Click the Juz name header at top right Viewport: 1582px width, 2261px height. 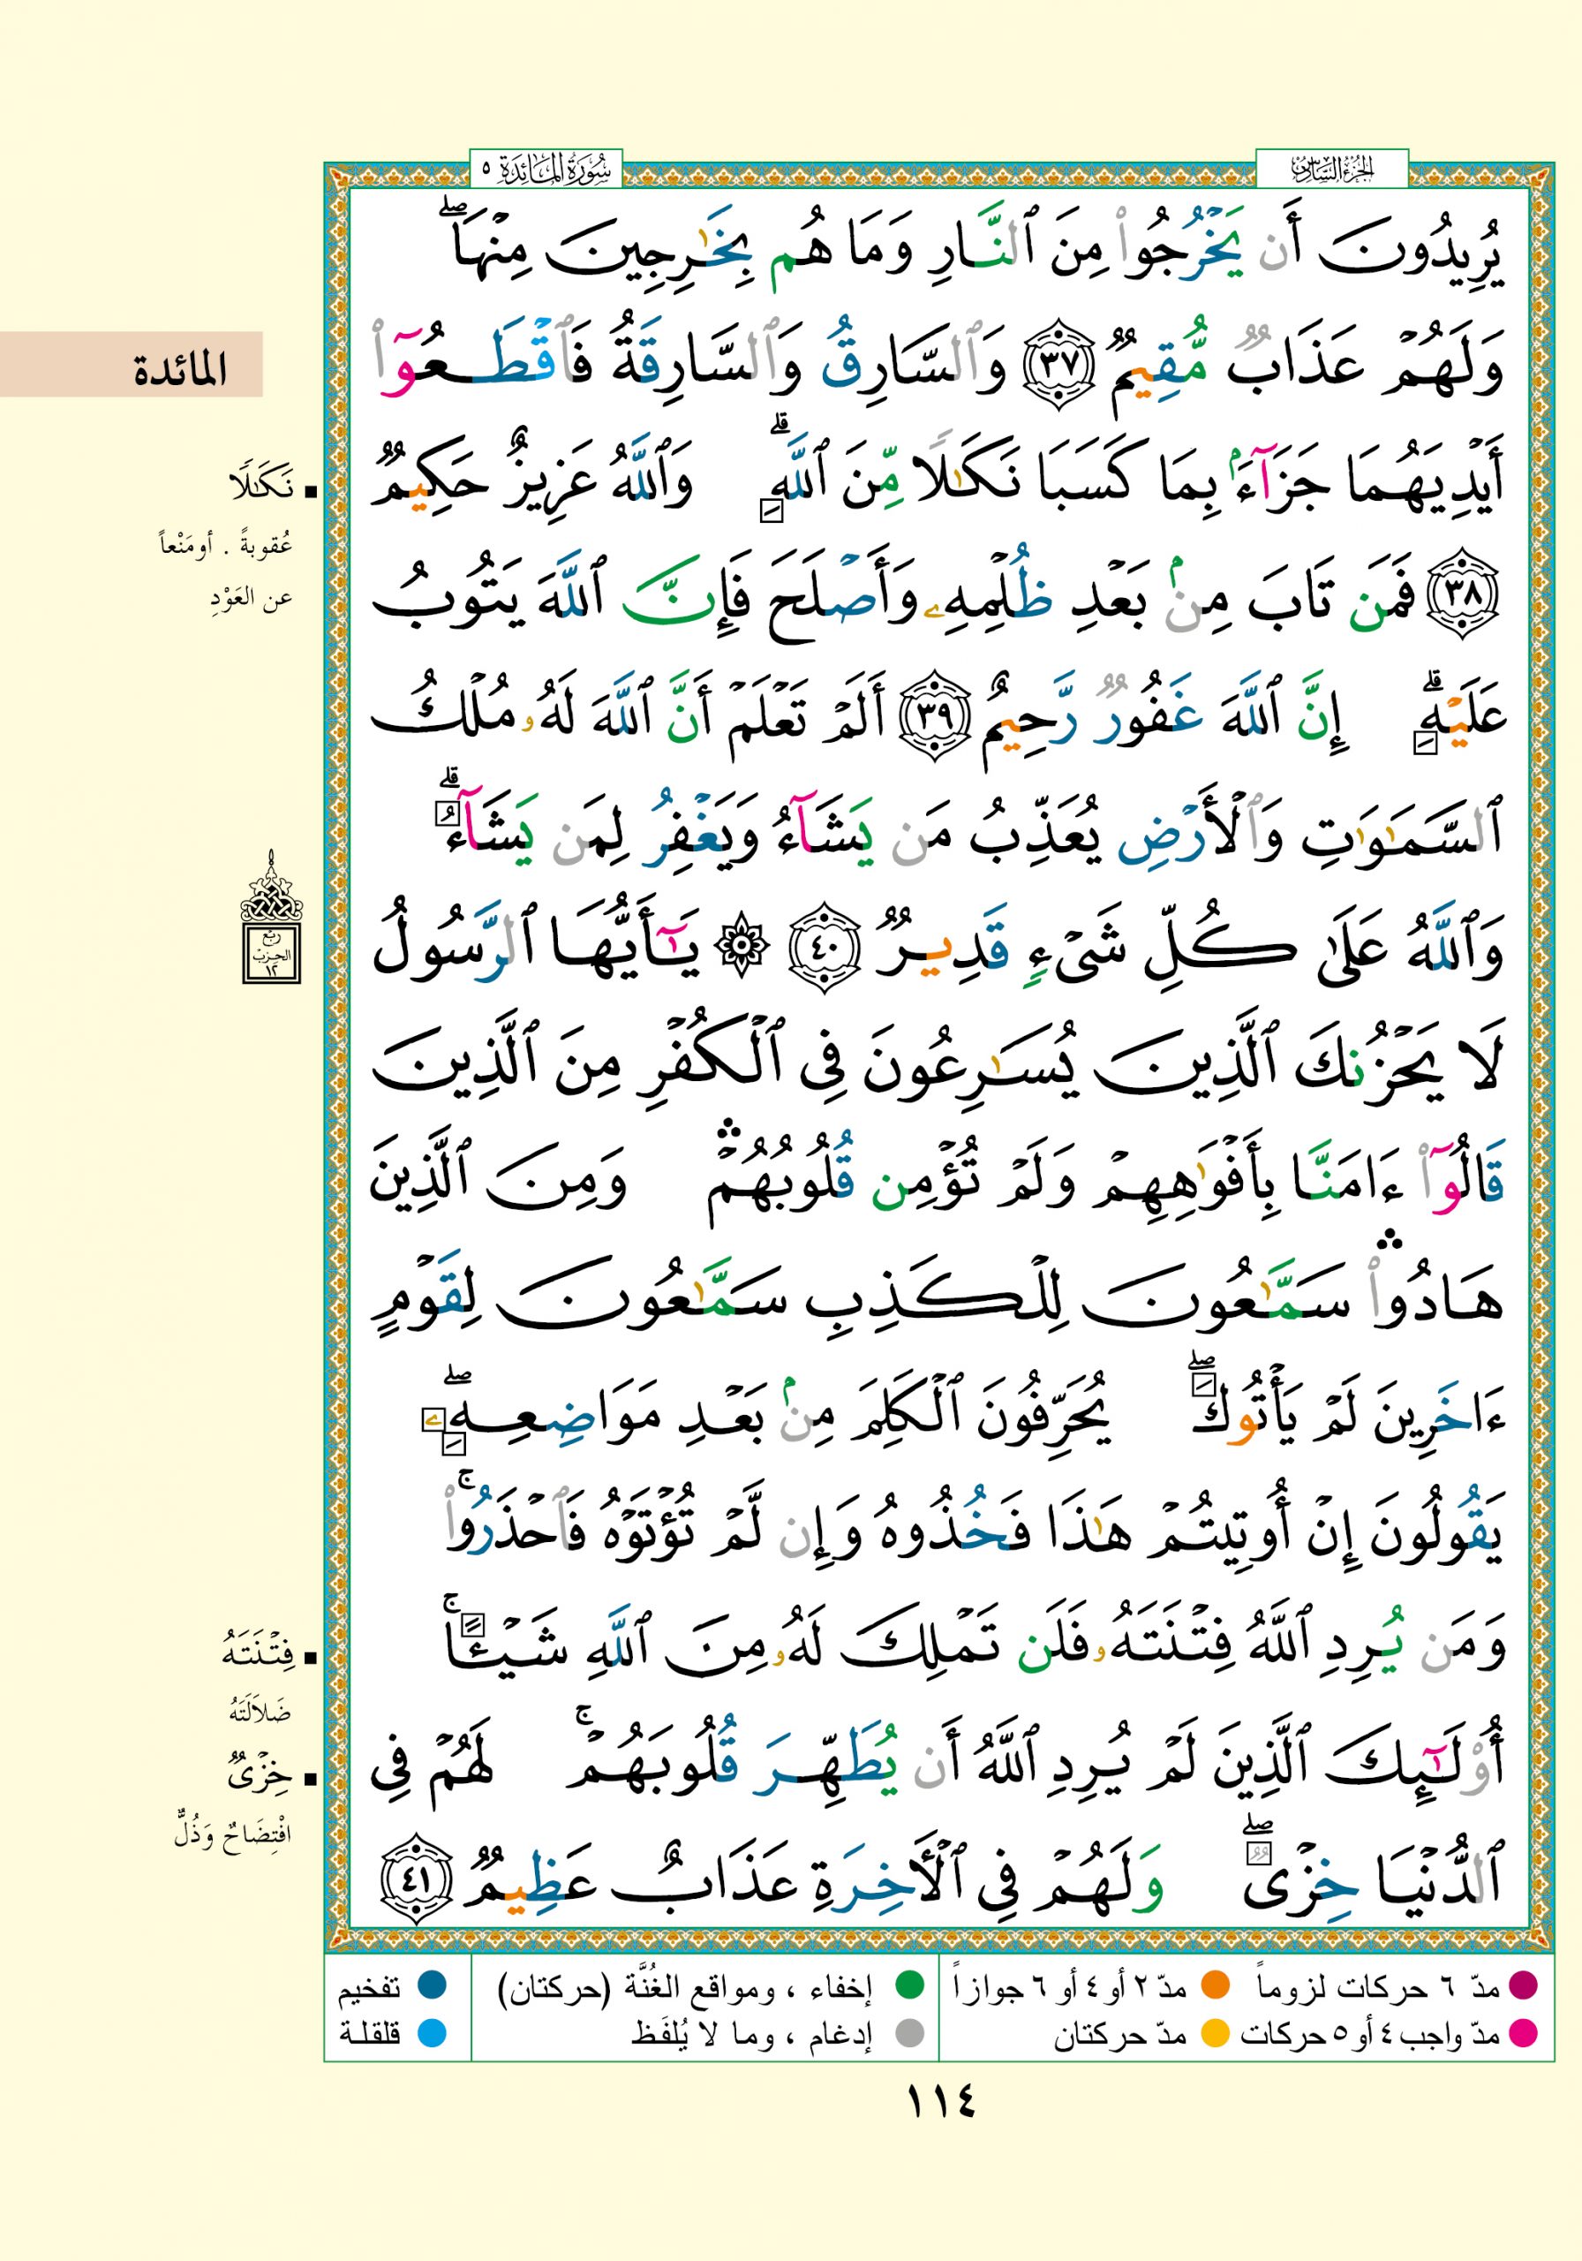pyautogui.click(x=1332, y=170)
